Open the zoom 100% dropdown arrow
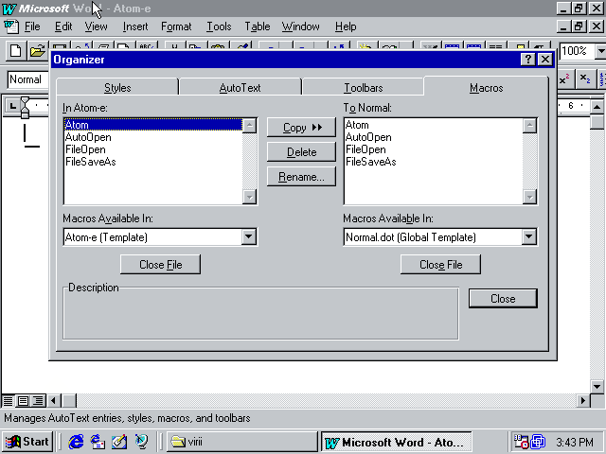Image resolution: width=606 pixels, height=454 pixels. click(x=600, y=50)
